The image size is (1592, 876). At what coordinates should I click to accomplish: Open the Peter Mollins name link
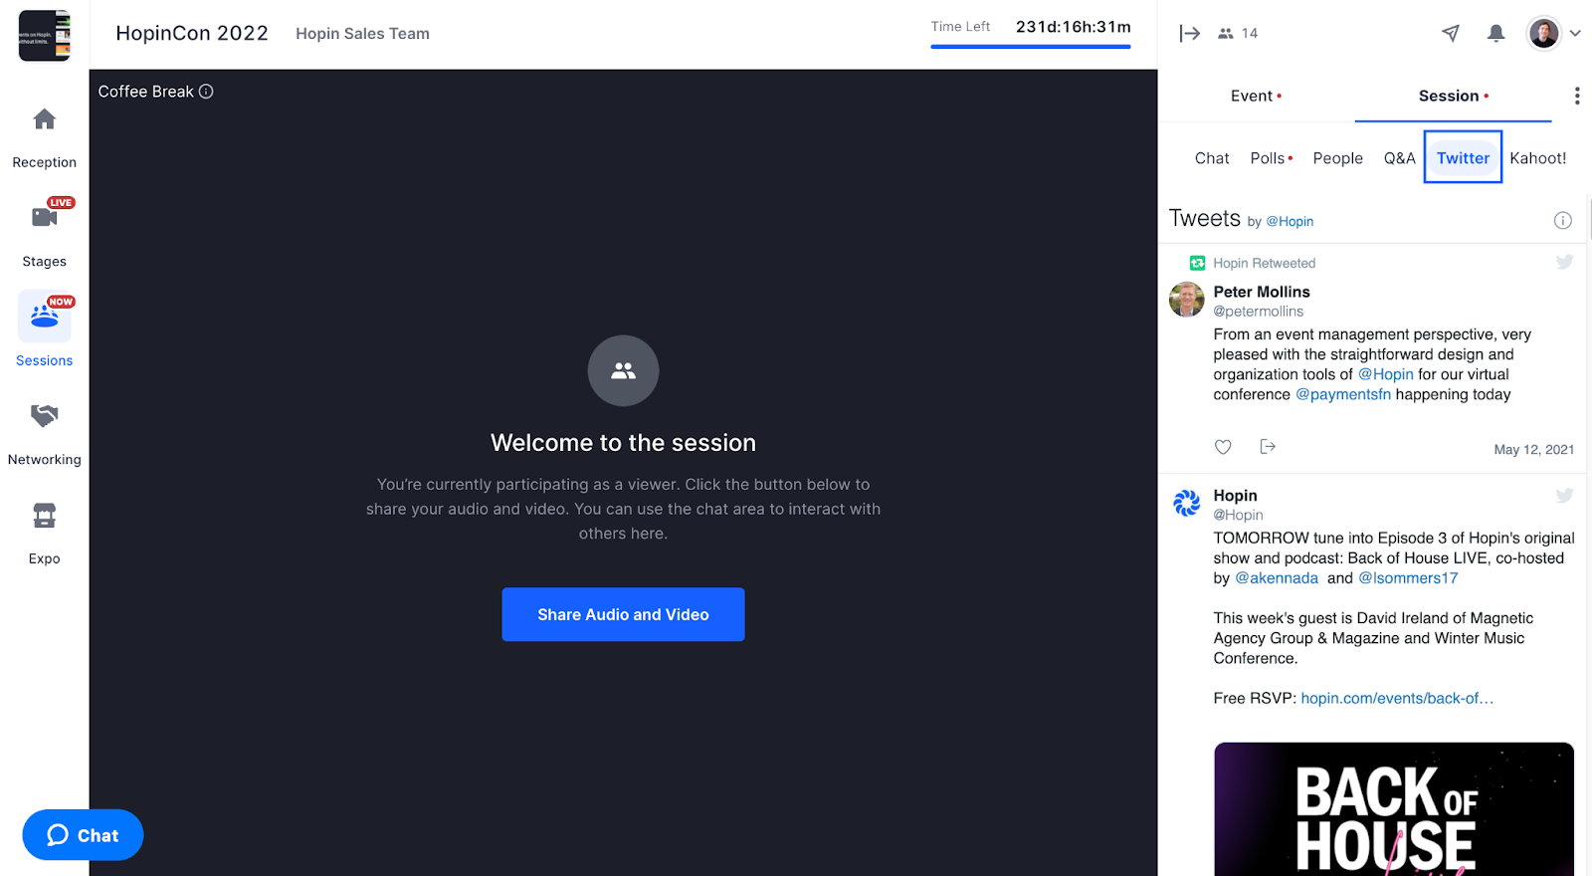[x=1262, y=292]
